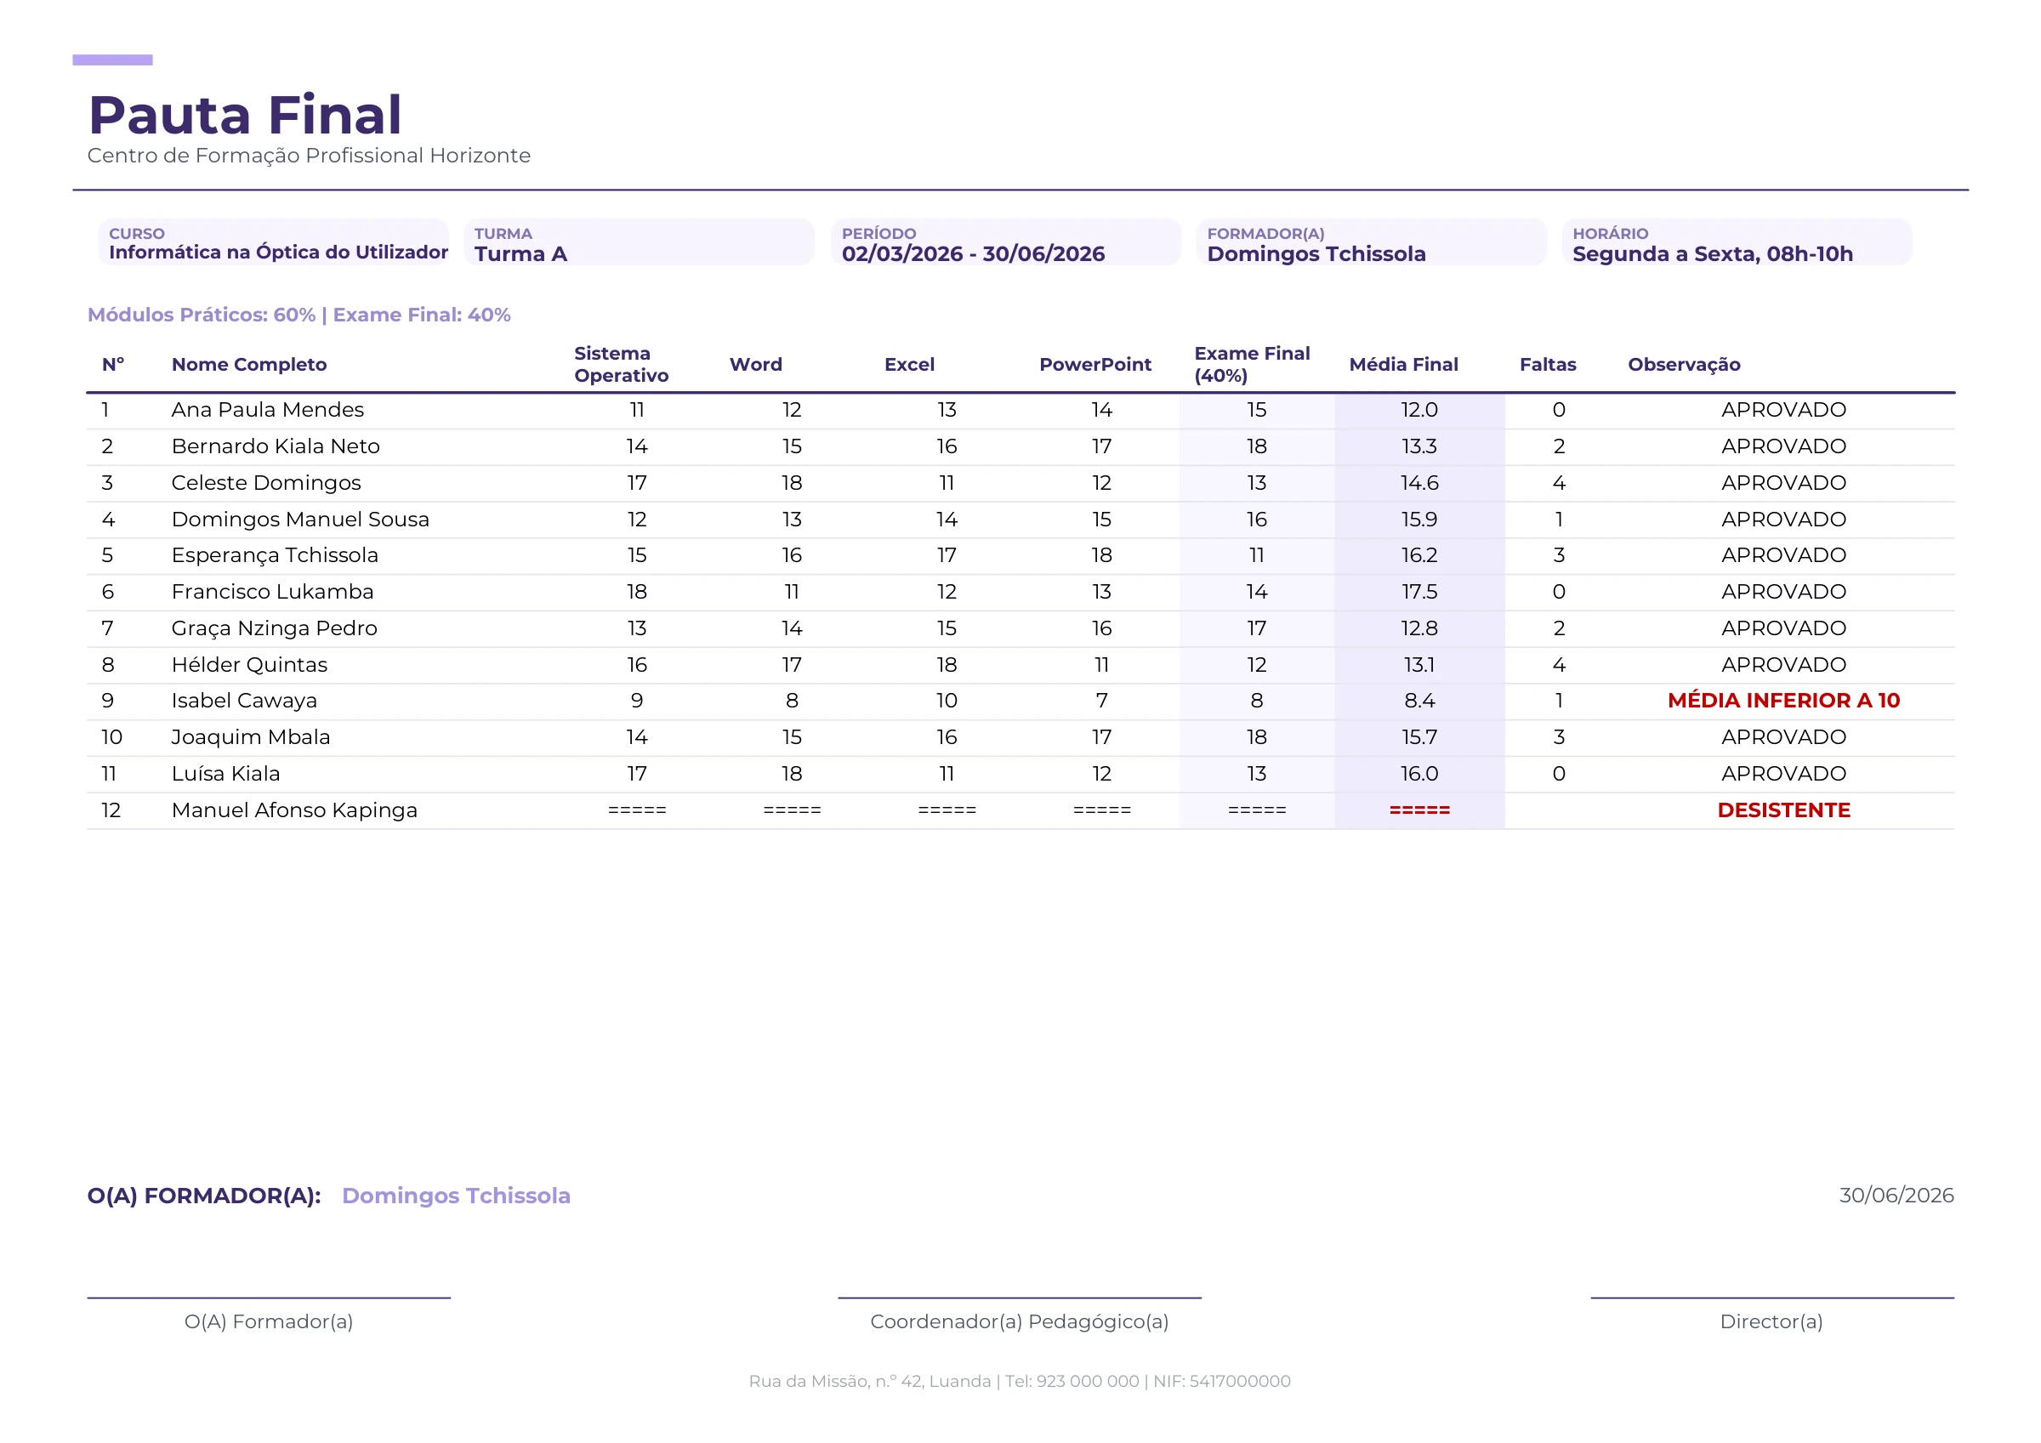Click 'Director(a)' signature label
The height and width of the screenshot is (1443, 2041).
click(1771, 1322)
